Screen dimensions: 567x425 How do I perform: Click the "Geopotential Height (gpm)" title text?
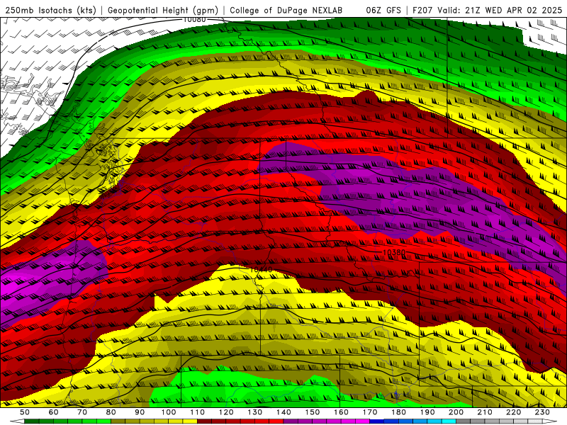click(x=163, y=10)
